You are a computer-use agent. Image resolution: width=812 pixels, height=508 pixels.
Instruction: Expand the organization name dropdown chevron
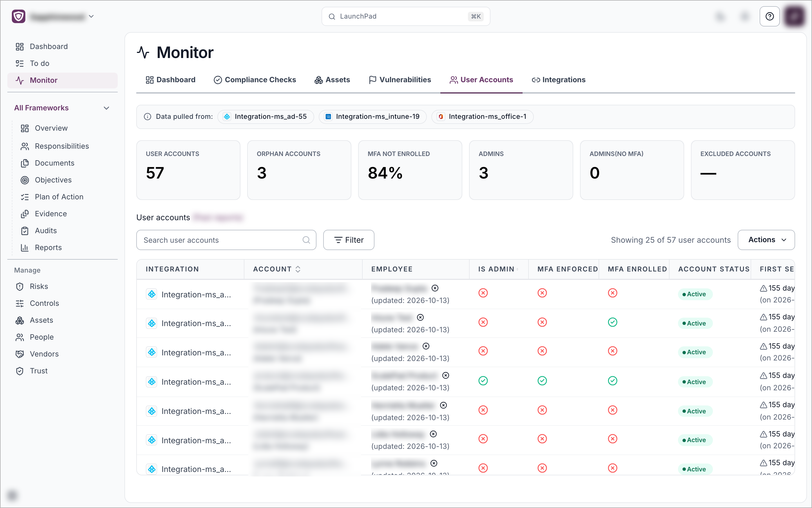coord(91,16)
